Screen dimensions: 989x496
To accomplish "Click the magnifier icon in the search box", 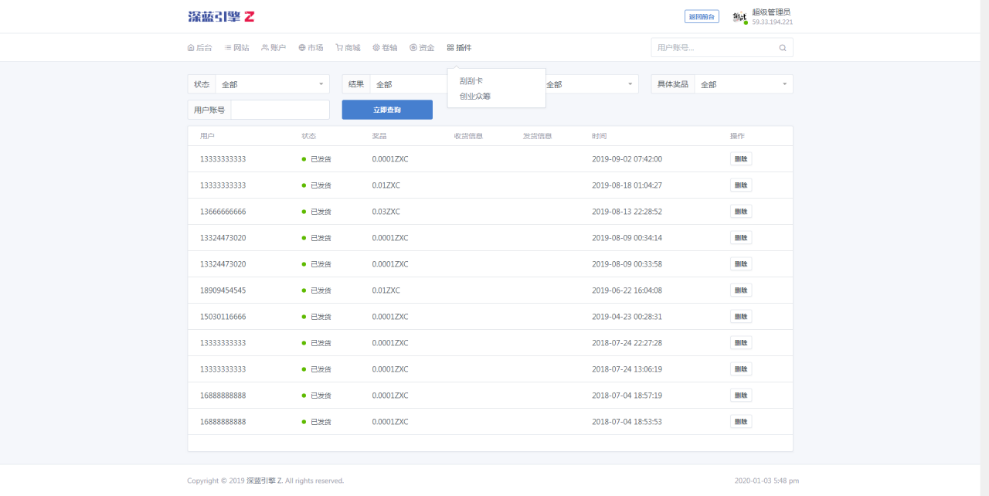I will point(782,47).
